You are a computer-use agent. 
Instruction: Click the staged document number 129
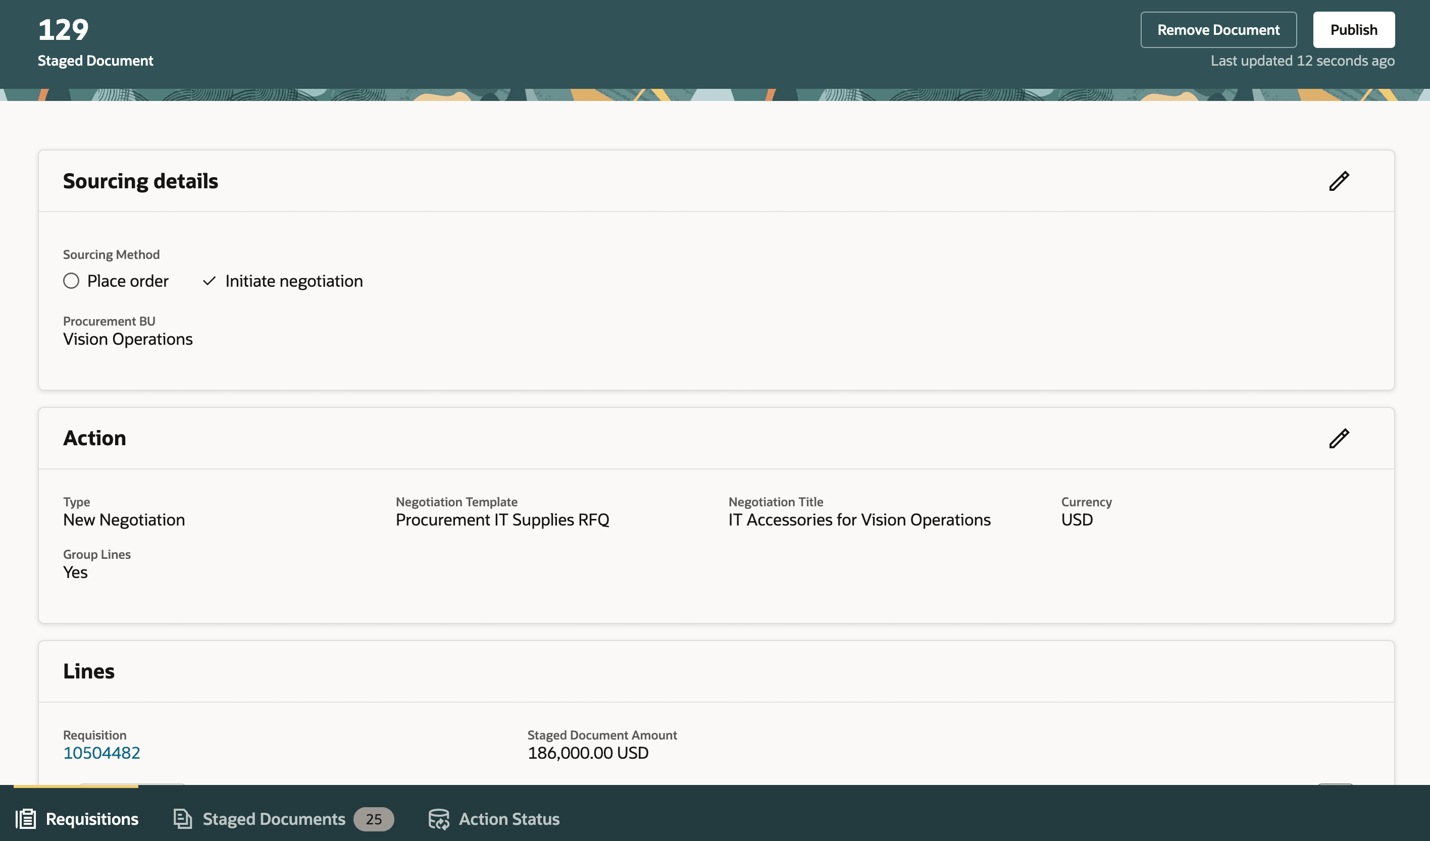pos(63,29)
